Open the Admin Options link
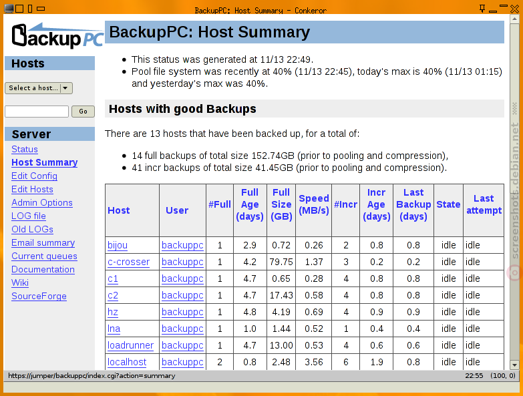The image size is (523, 396). point(42,202)
